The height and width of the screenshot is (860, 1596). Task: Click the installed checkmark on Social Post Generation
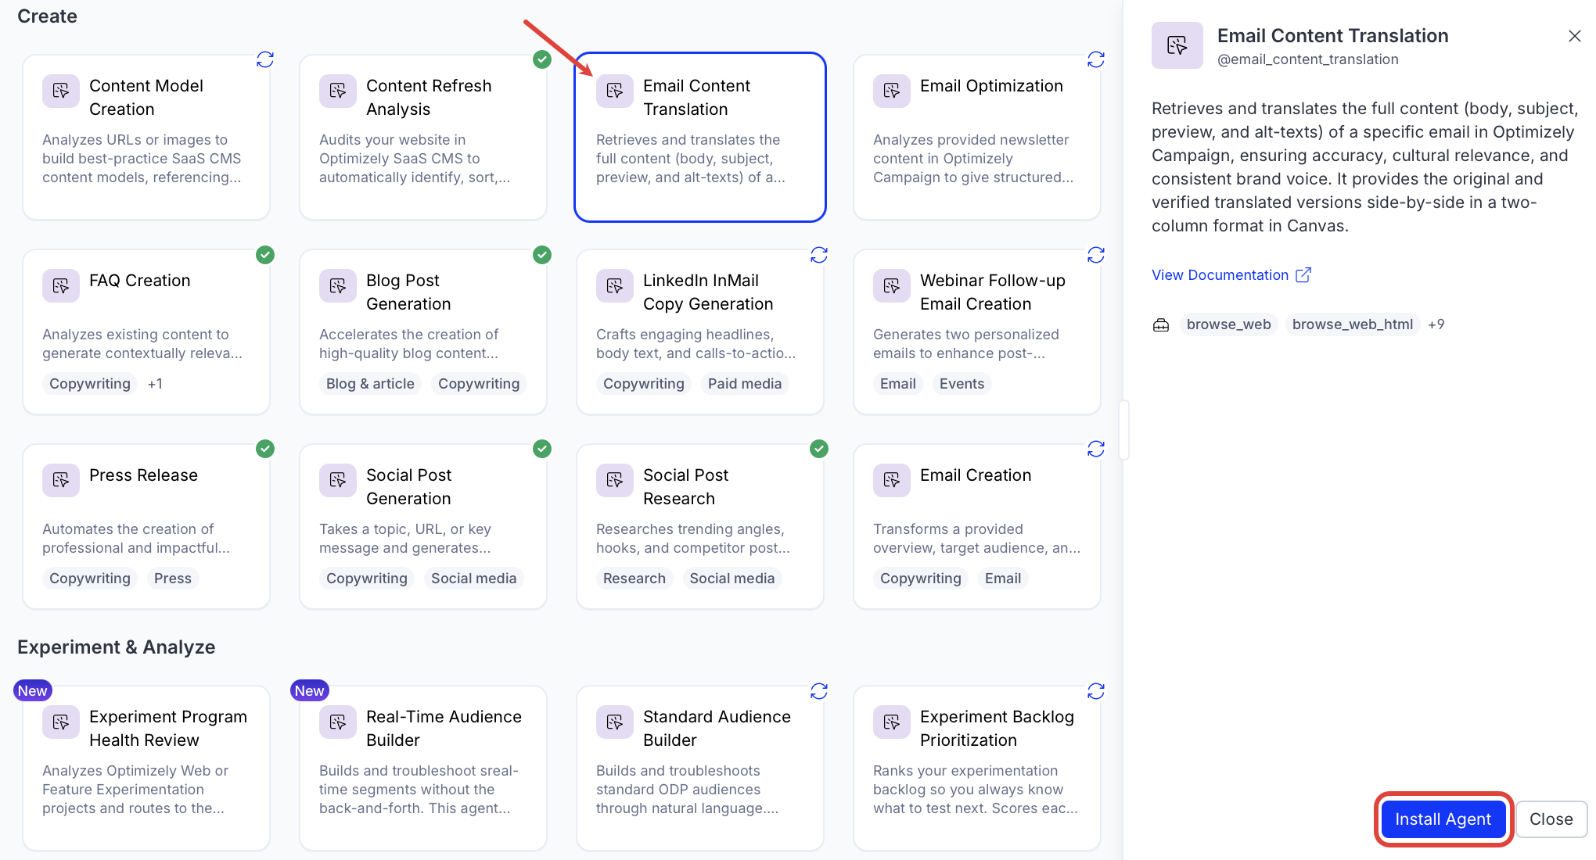(542, 449)
